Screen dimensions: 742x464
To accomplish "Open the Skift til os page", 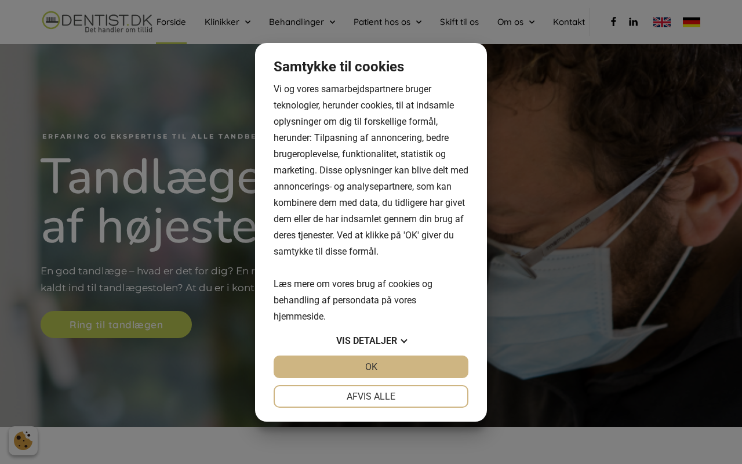I will point(459,22).
